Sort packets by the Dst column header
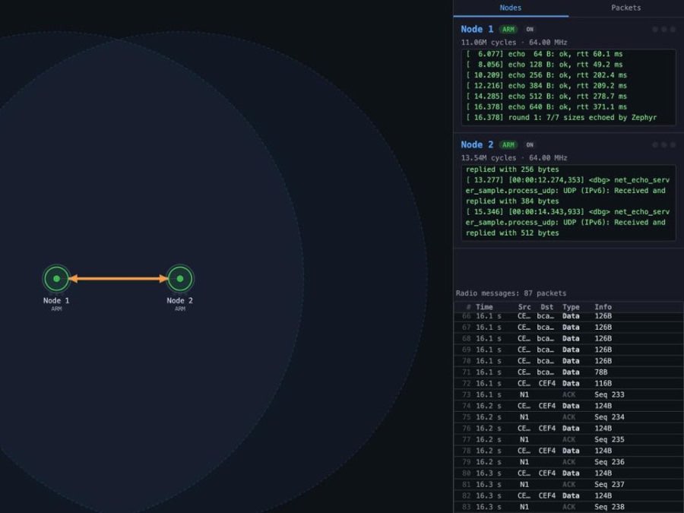Screen dimensions: 684x513 546,307
